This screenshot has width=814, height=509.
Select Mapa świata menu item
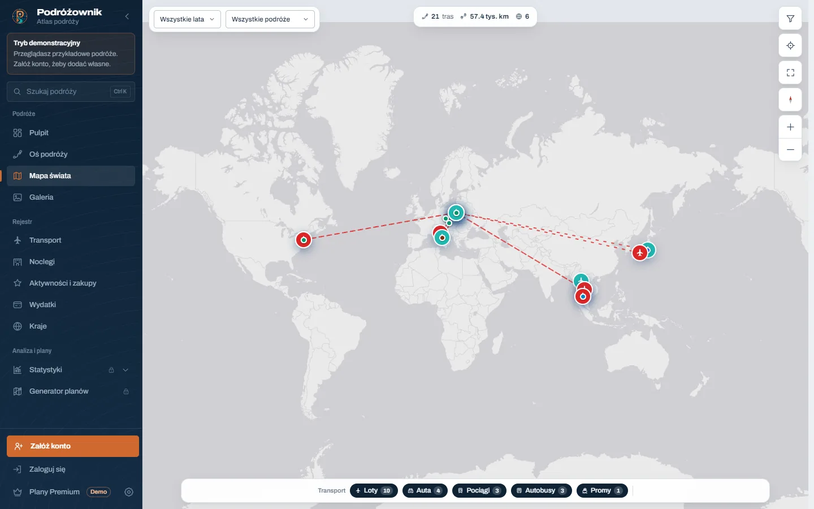[71, 176]
